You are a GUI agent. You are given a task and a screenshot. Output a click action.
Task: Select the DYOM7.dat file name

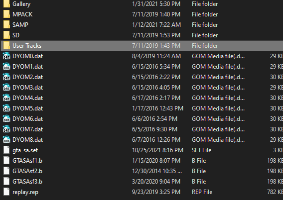[x=27, y=129]
